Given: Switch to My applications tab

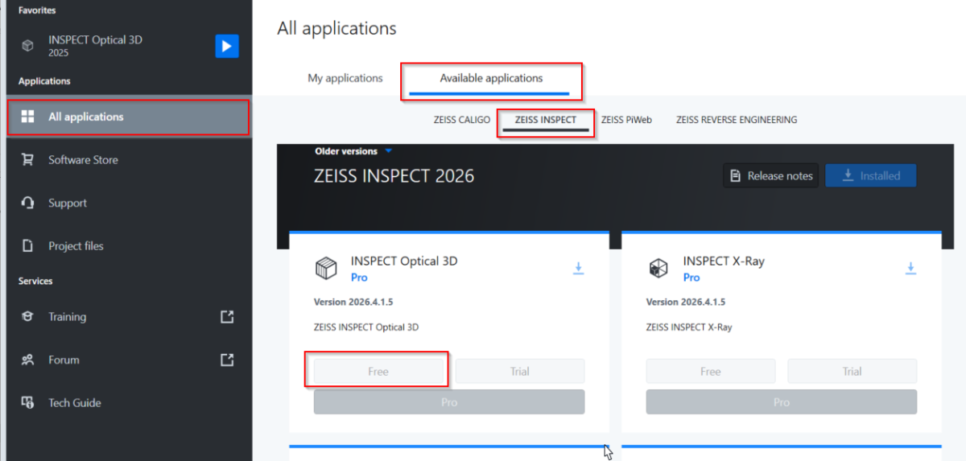Looking at the screenshot, I should (x=345, y=78).
